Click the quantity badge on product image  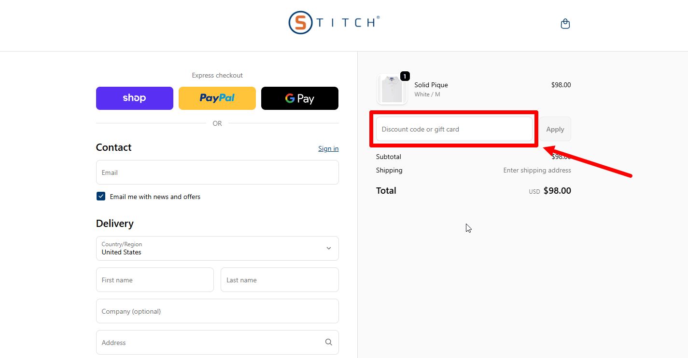click(405, 76)
